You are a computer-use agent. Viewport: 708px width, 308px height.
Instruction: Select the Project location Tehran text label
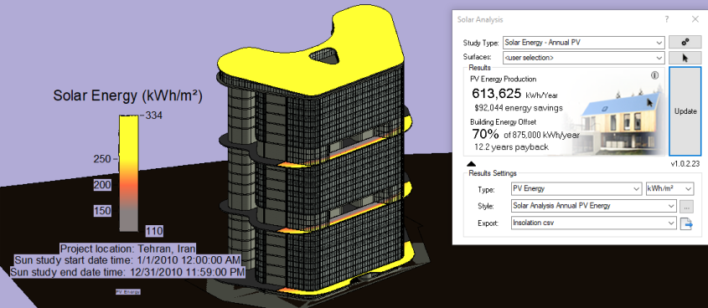click(x=128, y=249)
